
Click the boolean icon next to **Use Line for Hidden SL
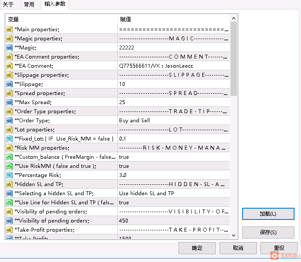pyautogui.click(x=9, y=203)
